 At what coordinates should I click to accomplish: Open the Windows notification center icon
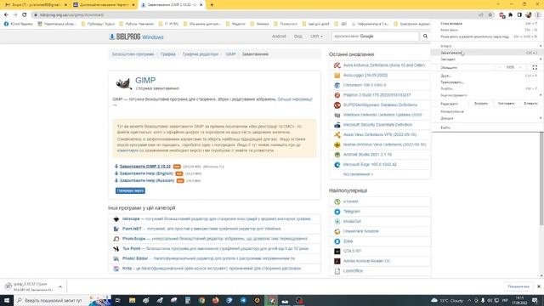coord(535,300)
